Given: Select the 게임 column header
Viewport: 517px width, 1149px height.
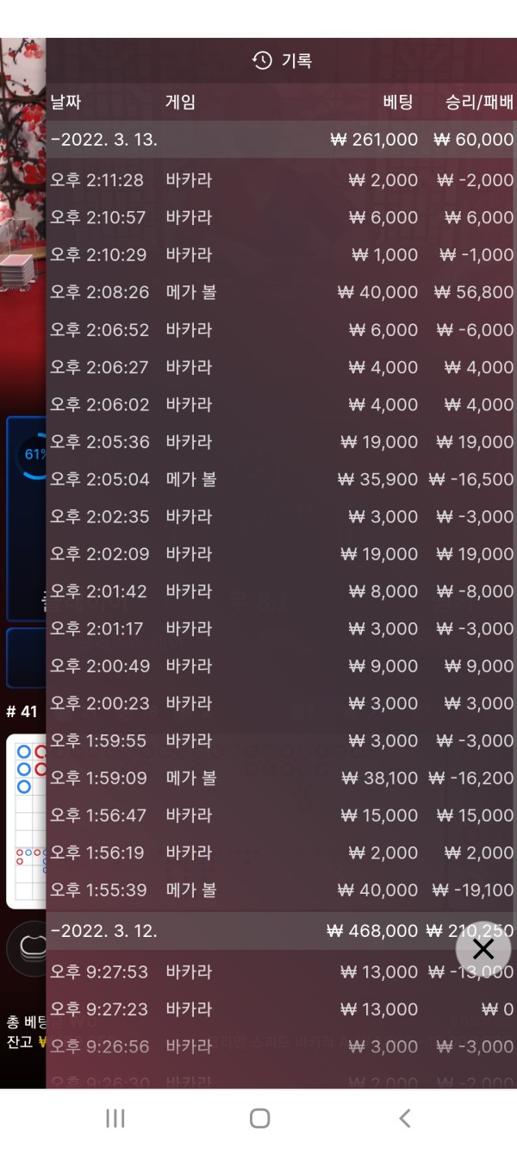Looking at the screenshot, I should (181, 102).
